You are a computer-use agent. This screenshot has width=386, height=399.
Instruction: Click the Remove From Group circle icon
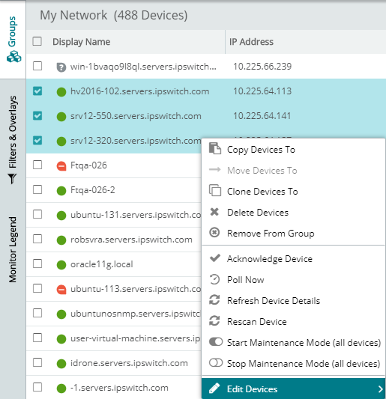[214, 232]
